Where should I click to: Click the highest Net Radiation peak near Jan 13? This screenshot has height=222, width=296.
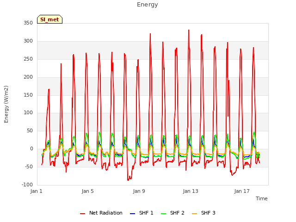(189, 30)
